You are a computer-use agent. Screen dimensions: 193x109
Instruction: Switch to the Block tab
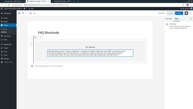(177, 19)
